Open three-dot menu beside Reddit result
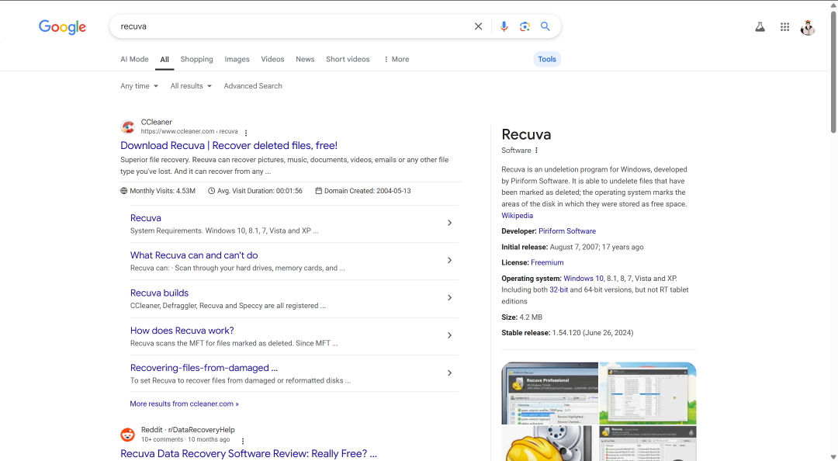The image size is (838, 461). pyautogui.click(x=243, y=442)
